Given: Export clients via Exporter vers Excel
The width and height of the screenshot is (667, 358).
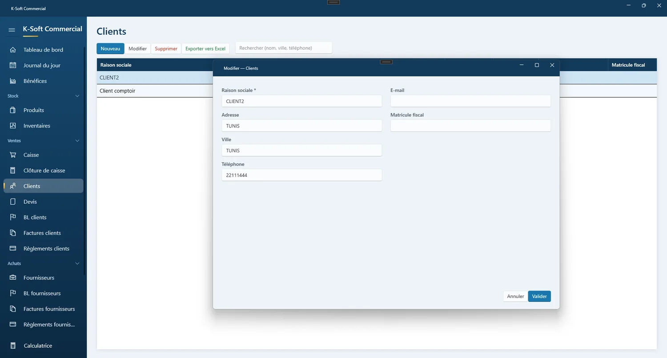Looking at the screenshot, I should pos(205,48).
